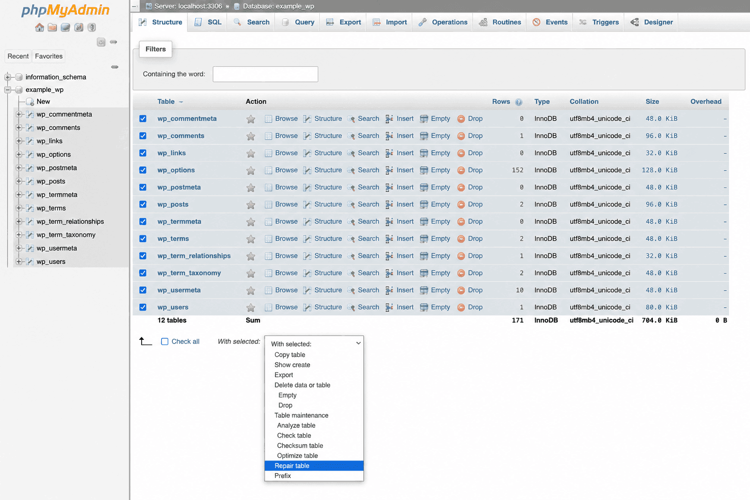The image size is (750, 500).
Task: Click Insert icon for wp_term_taxonomy row
Action: (389, 273)
